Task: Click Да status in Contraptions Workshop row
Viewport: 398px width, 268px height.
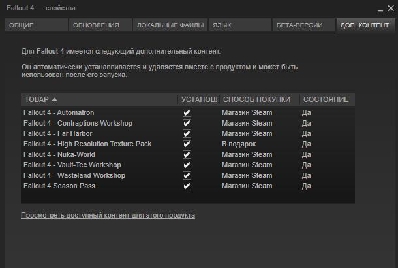Action: click(307, 123)
